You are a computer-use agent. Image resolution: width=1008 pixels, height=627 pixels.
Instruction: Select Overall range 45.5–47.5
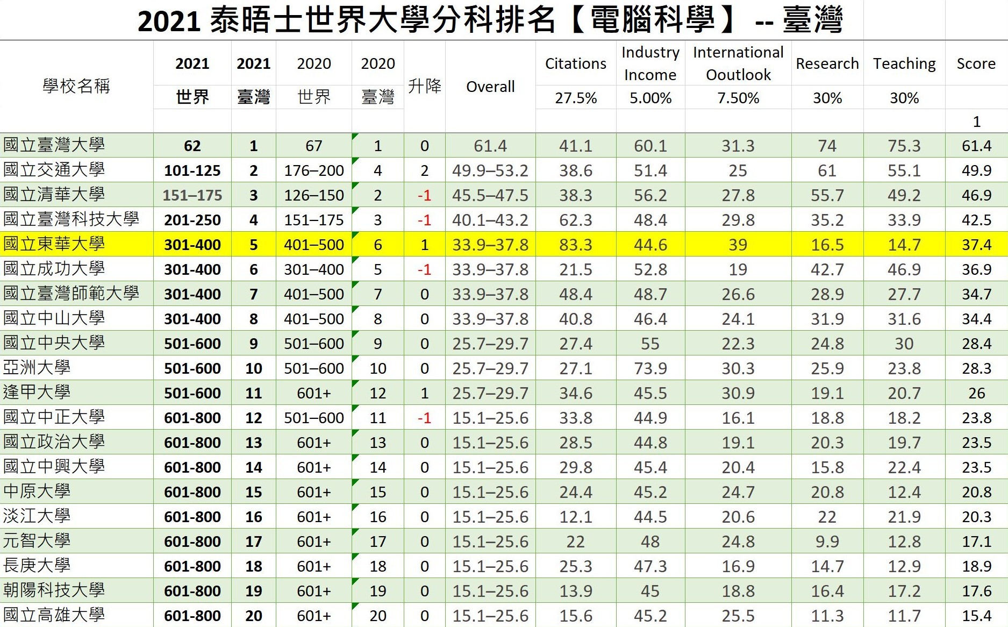tap(490, 195)
